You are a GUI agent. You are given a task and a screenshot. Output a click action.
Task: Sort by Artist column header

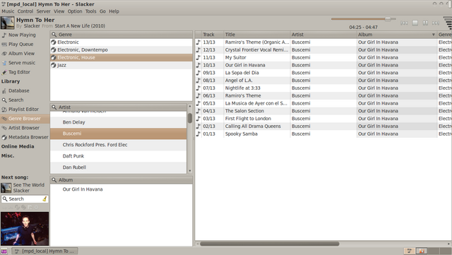[x=323, y=35]
